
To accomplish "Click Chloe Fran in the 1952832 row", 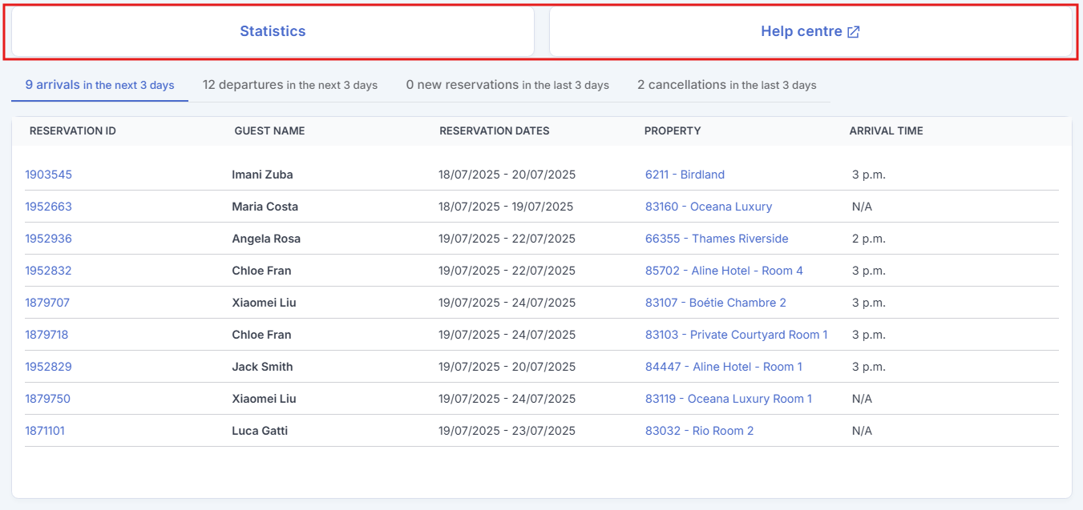I will [261, 271].
